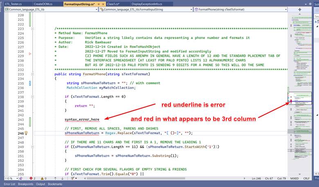
Task: Collapse the comment block at line 223
Action: [32, 29]
